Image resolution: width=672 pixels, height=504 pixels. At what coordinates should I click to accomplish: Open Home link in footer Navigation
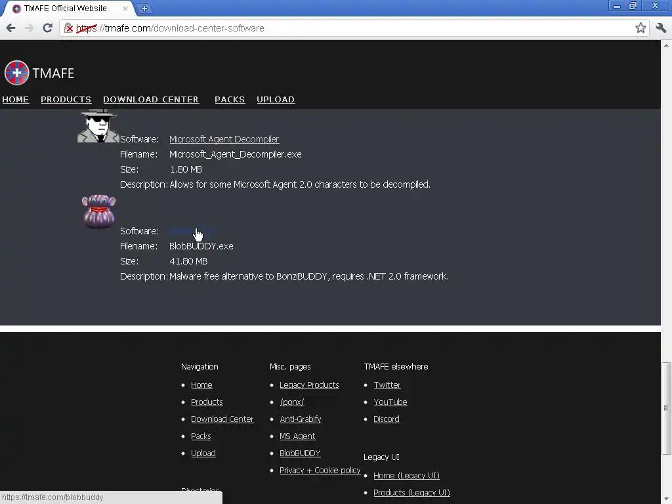point(201,385)
